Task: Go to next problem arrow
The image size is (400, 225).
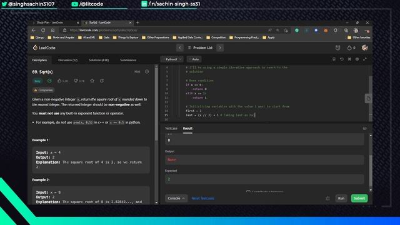Action: [x=220, y=47]
